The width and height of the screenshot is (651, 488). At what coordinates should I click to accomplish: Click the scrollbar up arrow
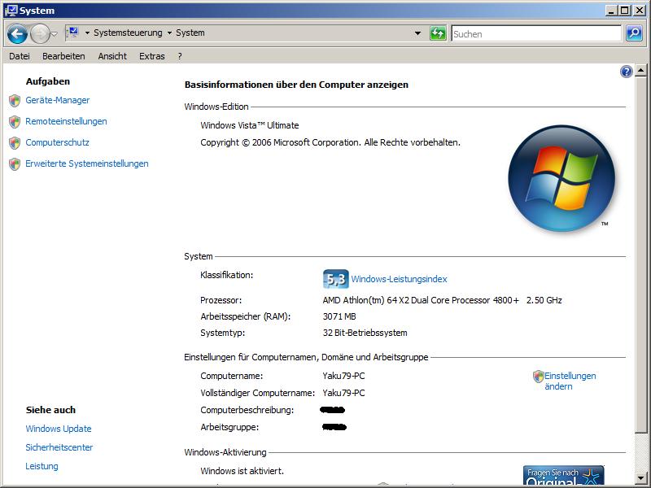pos(640,71)
